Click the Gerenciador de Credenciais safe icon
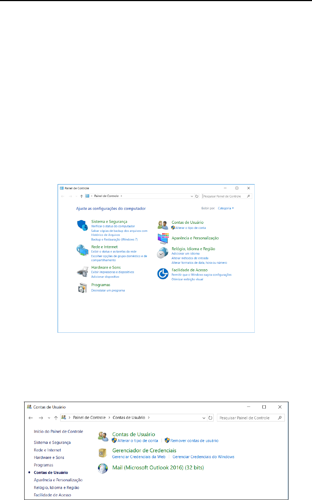Image resolution: width=312 pixels, height=500 pixels. [x=103, y=453]
